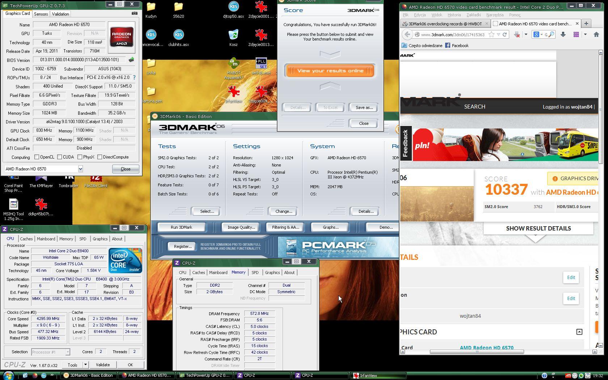Click the Facebook bookmark in Firefox
The image size is (608, 380).
457,46
